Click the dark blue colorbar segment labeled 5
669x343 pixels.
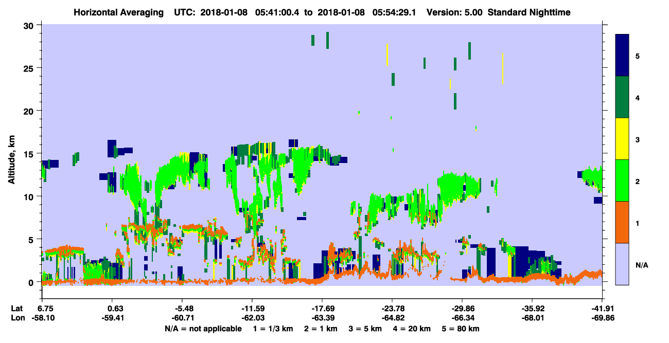point(623,55)
